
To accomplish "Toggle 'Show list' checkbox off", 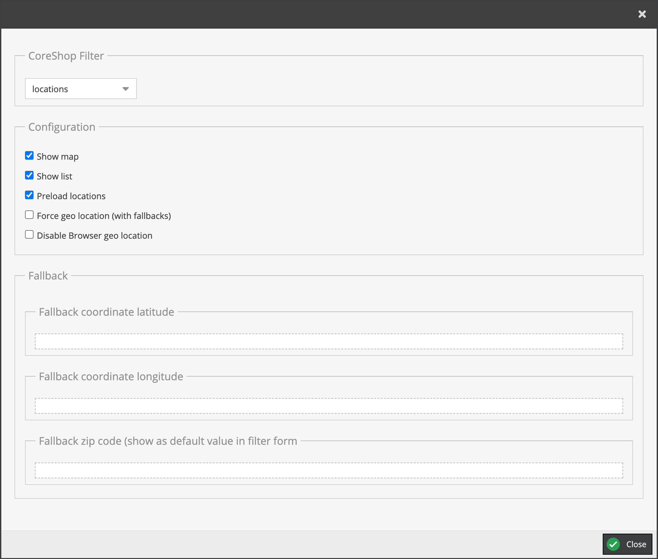I will point(29,175).
